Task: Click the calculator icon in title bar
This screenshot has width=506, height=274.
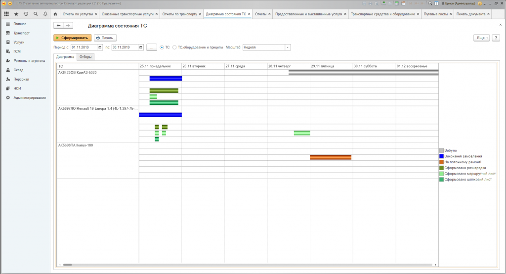Action: click(x=397, y=3)
